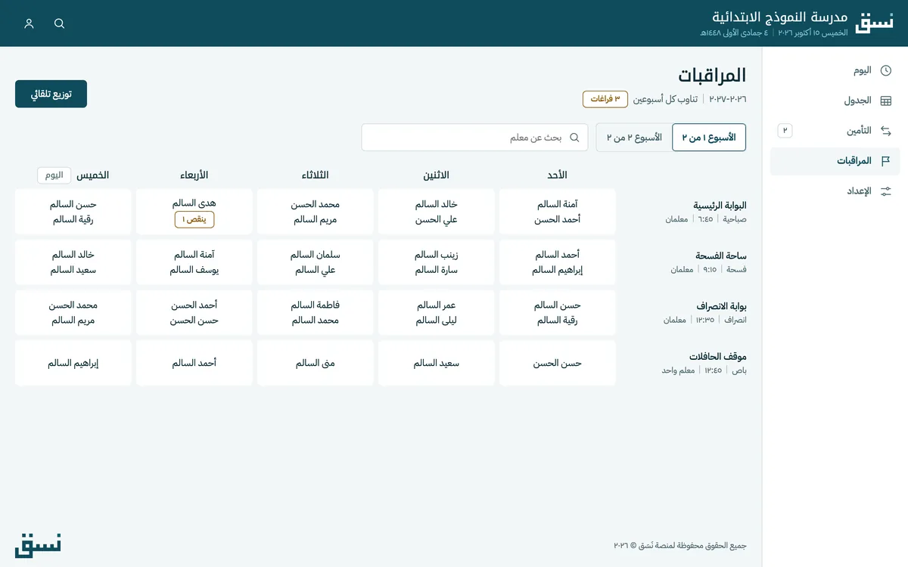Open Wednesday bus stop card أحمد السالم
The width and height of the screenshot is (908, 567).
pos(194,363)
